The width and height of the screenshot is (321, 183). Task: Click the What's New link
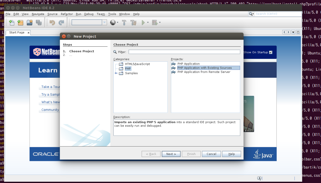coord(50,102)
